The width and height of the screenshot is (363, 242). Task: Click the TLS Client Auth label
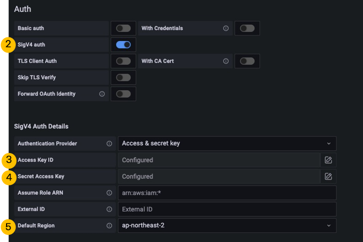point(37,61)
